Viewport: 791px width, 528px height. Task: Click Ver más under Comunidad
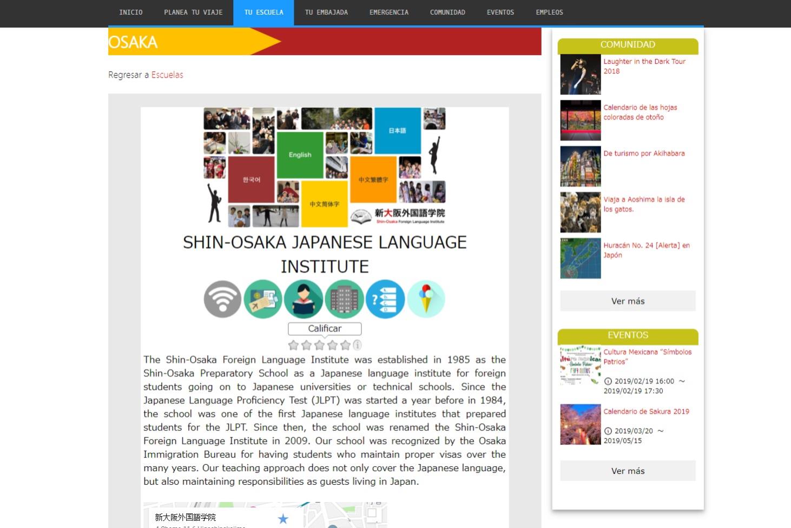click(x=628, y=301)
